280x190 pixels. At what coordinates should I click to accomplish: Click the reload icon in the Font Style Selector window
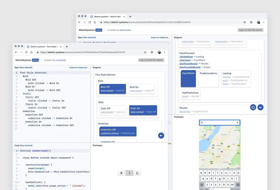27,52
